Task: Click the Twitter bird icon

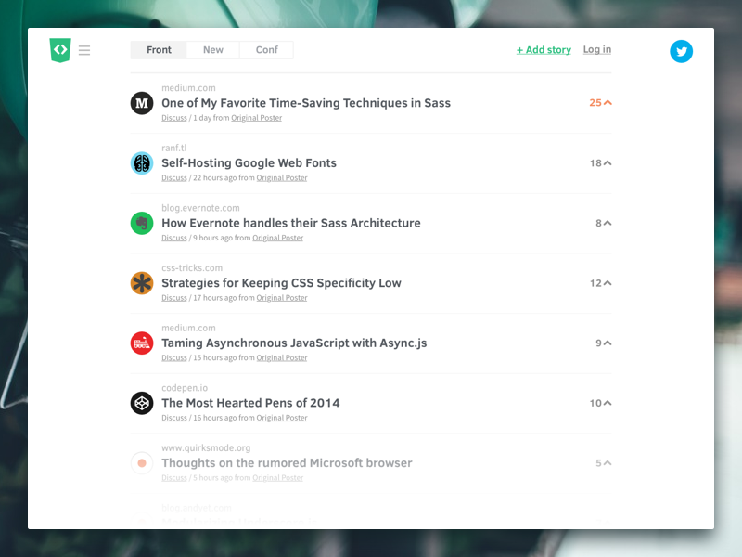Action: click(682, 52)
